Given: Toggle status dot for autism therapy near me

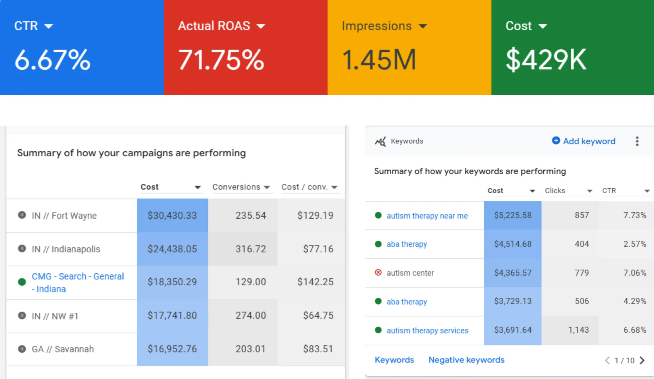Looking at the screenshot, I should (378, 215).
